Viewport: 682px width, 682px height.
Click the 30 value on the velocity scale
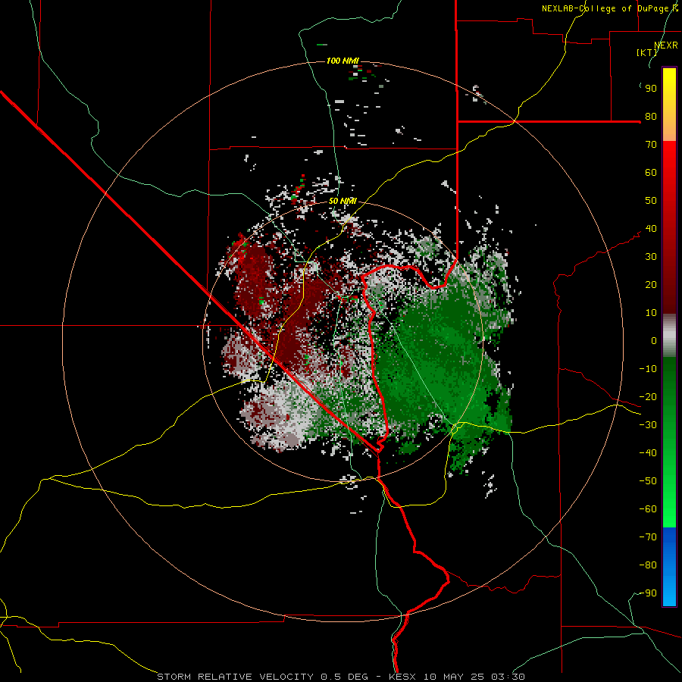point(651,257)
